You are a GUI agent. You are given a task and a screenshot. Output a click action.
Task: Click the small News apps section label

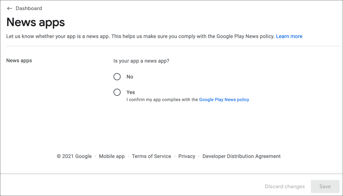[19, 60]
